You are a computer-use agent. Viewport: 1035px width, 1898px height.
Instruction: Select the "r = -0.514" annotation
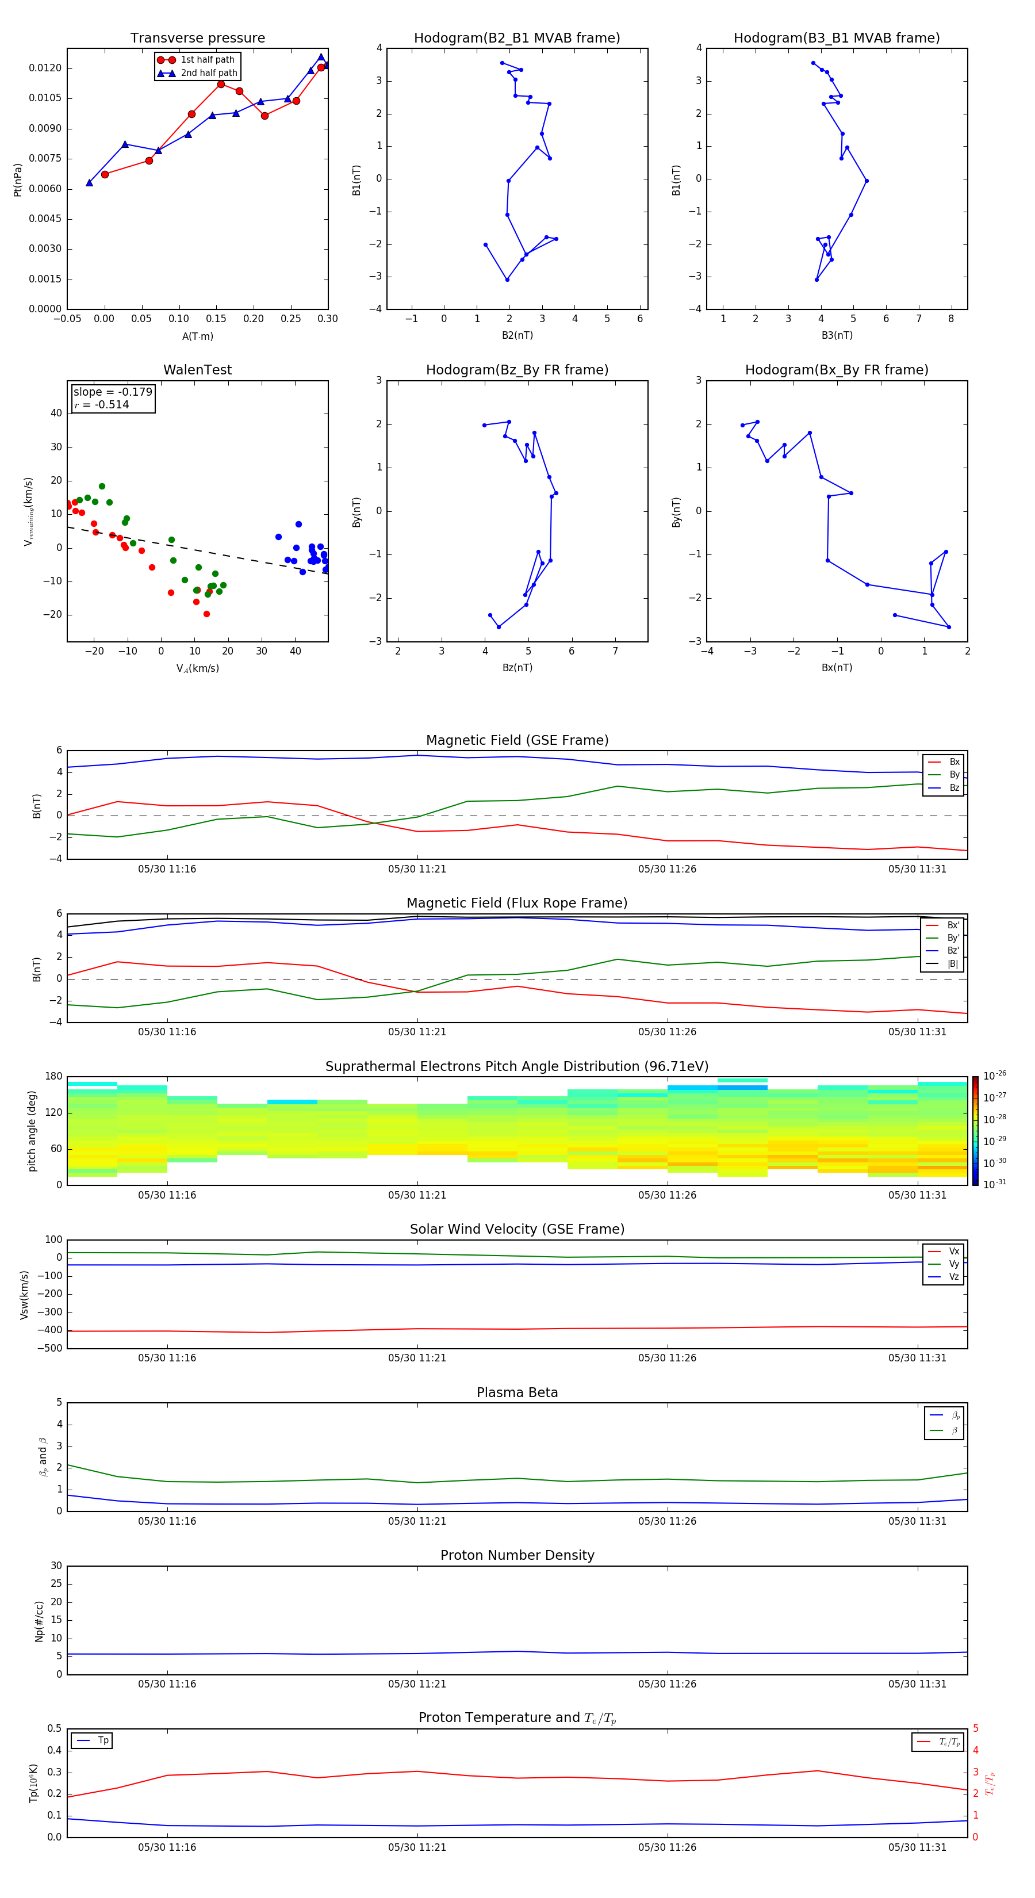tap(102, 404)
